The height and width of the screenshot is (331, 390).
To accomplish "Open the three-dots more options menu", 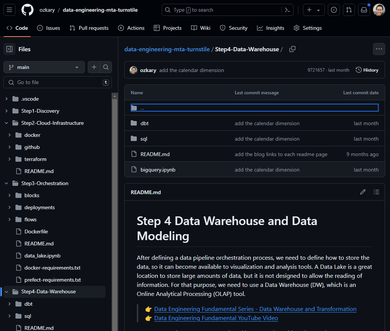I will click(379, 49).
